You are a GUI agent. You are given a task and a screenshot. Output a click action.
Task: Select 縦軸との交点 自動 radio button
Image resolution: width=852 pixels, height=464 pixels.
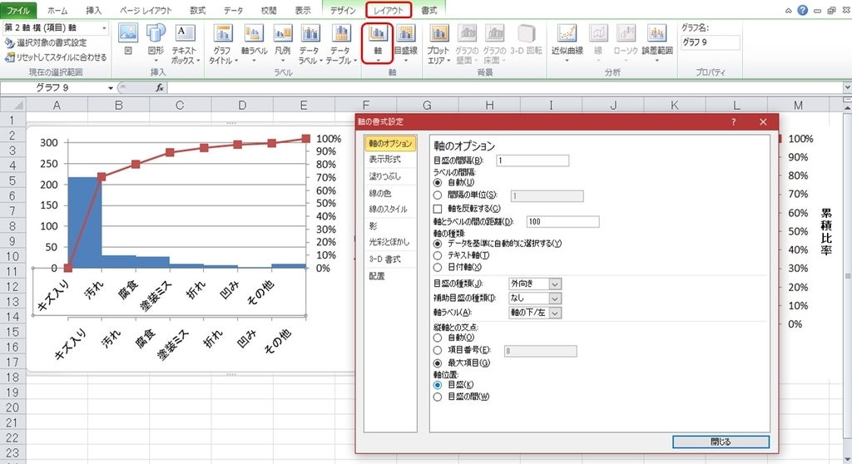438,338
